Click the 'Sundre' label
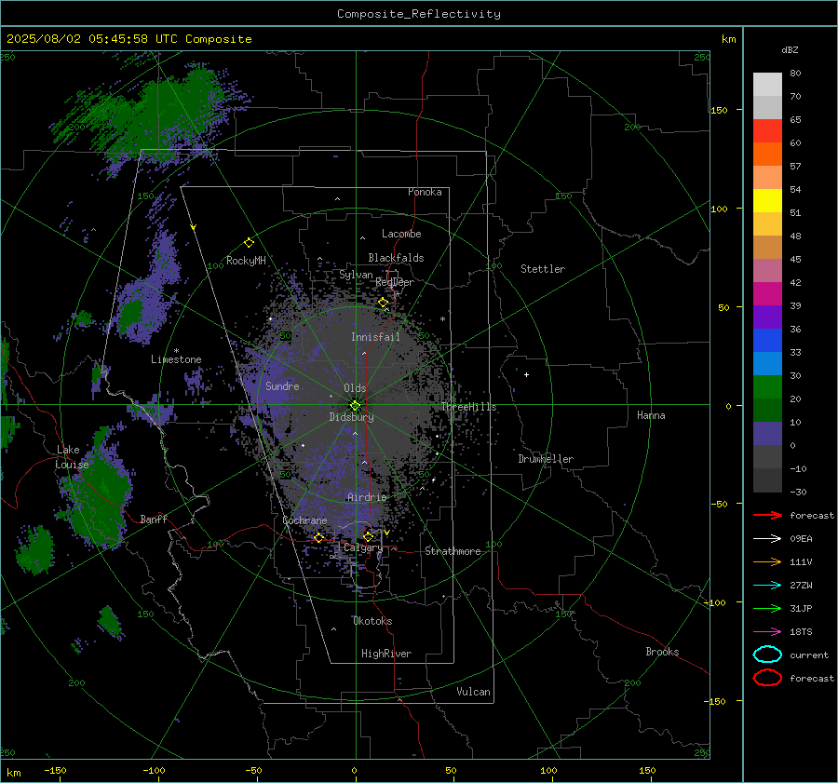 (x=282, y=385)
